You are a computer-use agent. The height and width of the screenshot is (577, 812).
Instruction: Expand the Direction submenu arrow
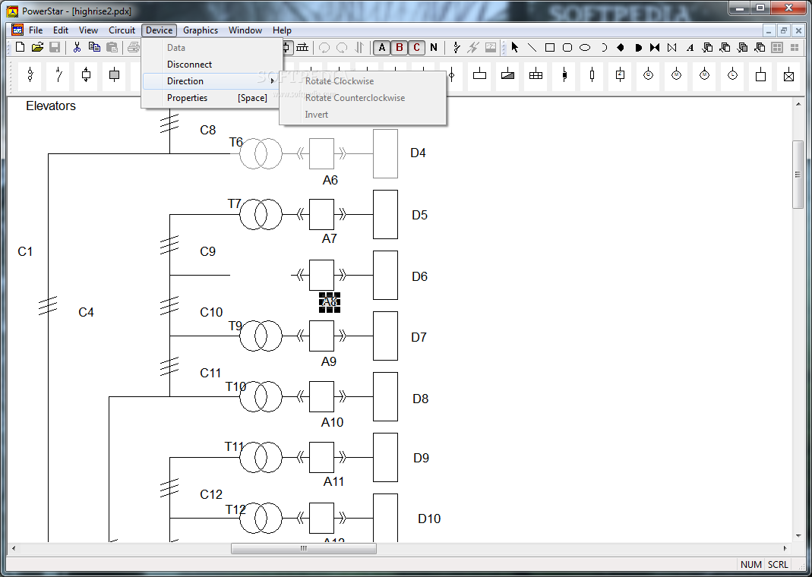coord(273,80)
